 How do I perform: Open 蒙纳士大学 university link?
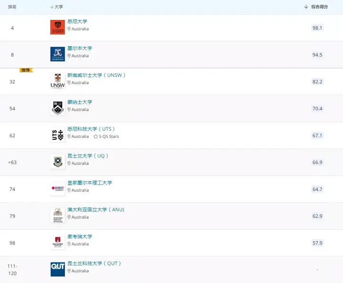coord(80,102)
